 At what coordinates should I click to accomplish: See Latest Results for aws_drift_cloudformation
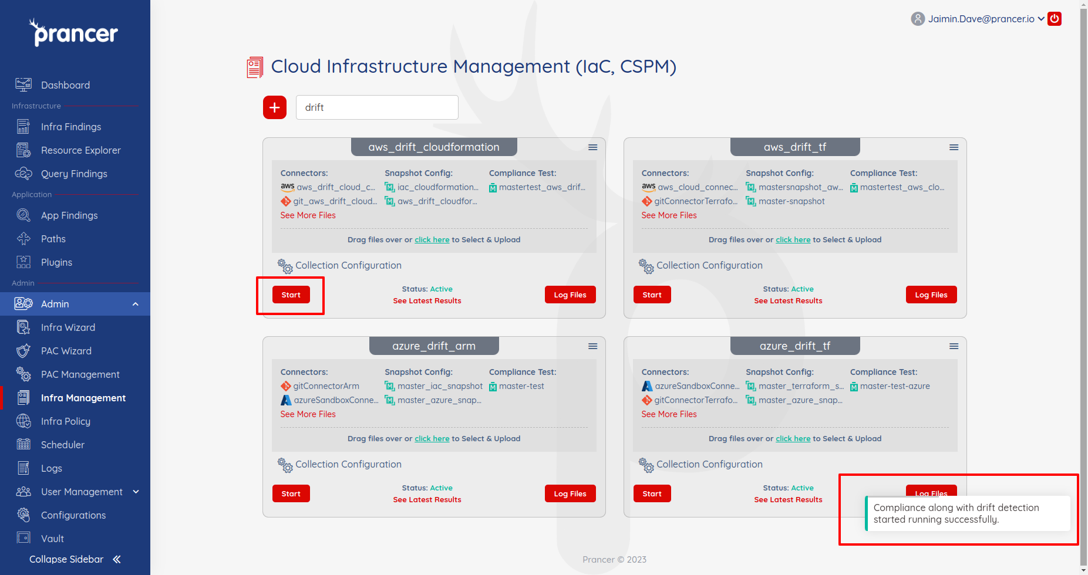(427, 301)
